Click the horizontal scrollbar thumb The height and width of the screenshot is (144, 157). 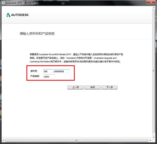[77, 141]
